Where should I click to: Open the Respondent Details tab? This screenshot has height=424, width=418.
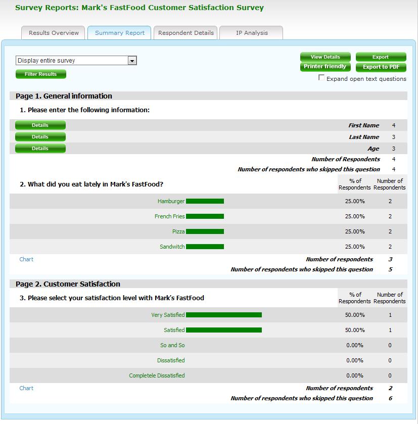pos(185,33)
